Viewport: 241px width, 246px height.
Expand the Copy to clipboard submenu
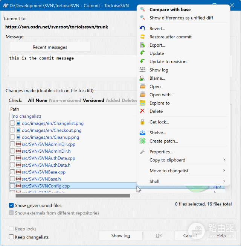224,160
